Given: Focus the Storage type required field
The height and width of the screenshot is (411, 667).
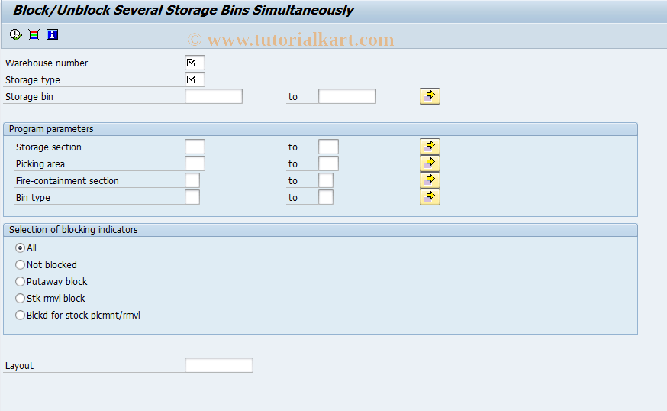Looking at the screenshot, I should (195, 79).
